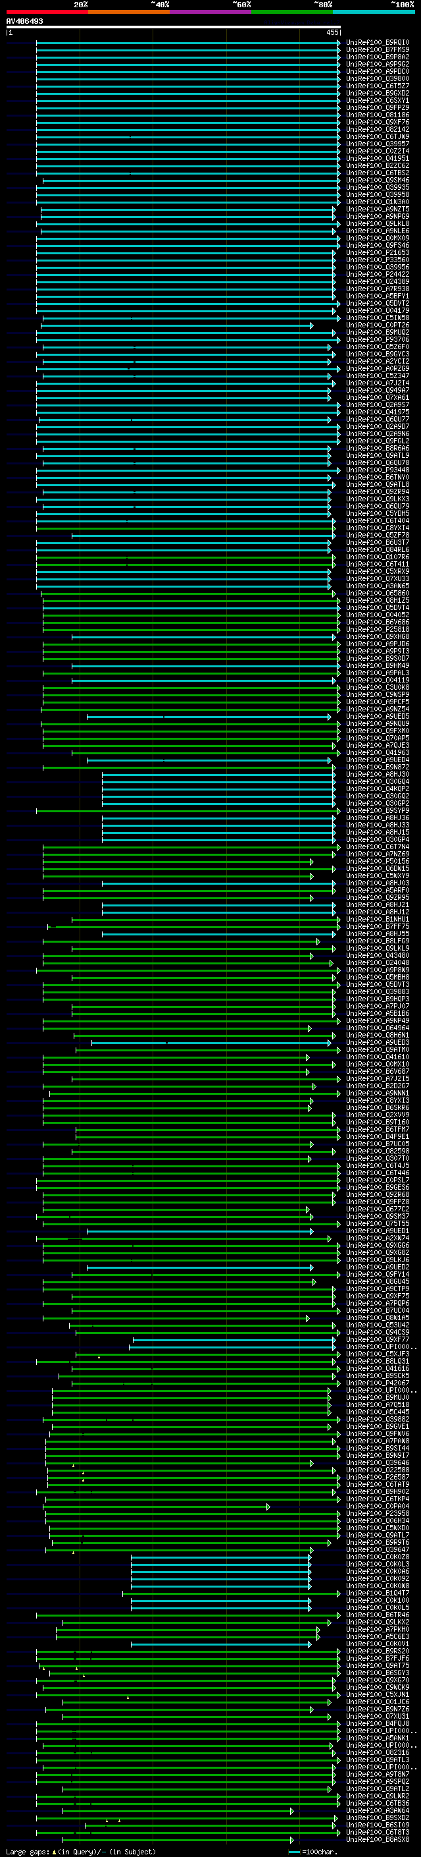Click the UniRef100_Q4KQP2 hit name

378,789
